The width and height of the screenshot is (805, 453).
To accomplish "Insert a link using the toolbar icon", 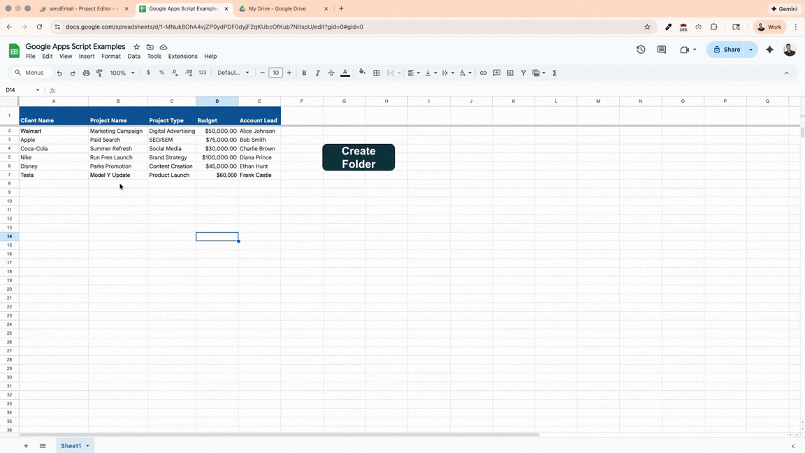I will tap(484, 73).
